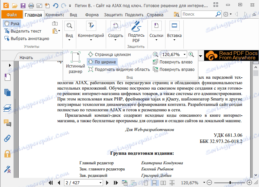259x187 pixels.
Task: Open the Bookmarks panel in the left sidebar
Action: (7, 77)
